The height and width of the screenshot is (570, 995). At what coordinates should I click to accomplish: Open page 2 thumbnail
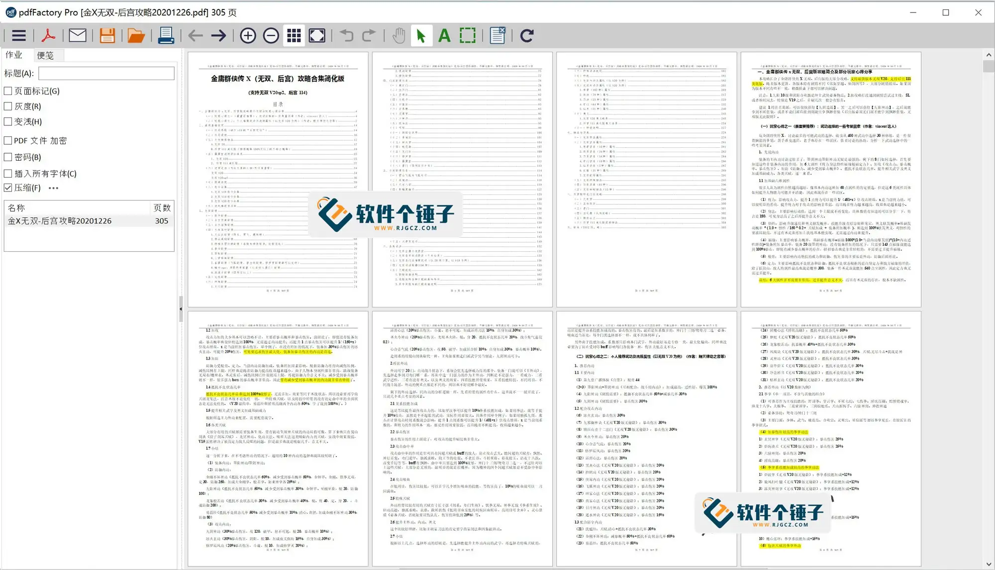pyautogui.click(x=462, y=180)
